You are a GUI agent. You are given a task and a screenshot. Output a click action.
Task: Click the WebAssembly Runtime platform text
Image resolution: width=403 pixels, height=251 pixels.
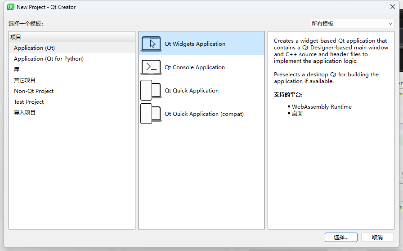[x=322, y=107]
